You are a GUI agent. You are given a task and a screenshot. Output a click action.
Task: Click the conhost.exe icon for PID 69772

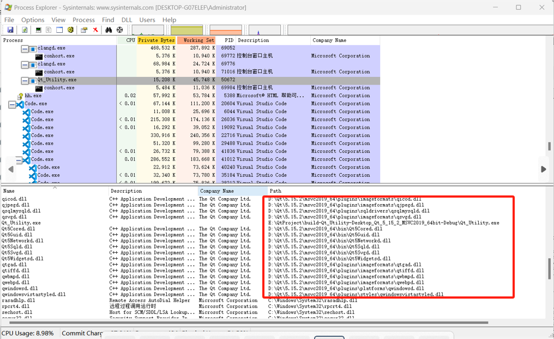[x=39, y=56]
